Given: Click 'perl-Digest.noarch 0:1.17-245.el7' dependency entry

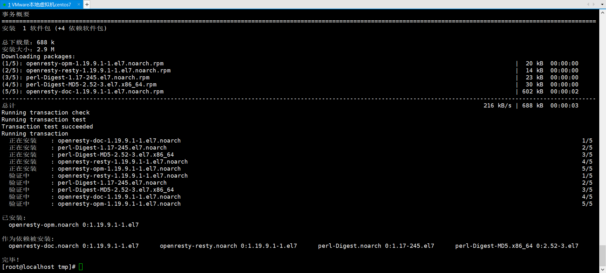Looking at the screenshot, I should pos(376,246).
